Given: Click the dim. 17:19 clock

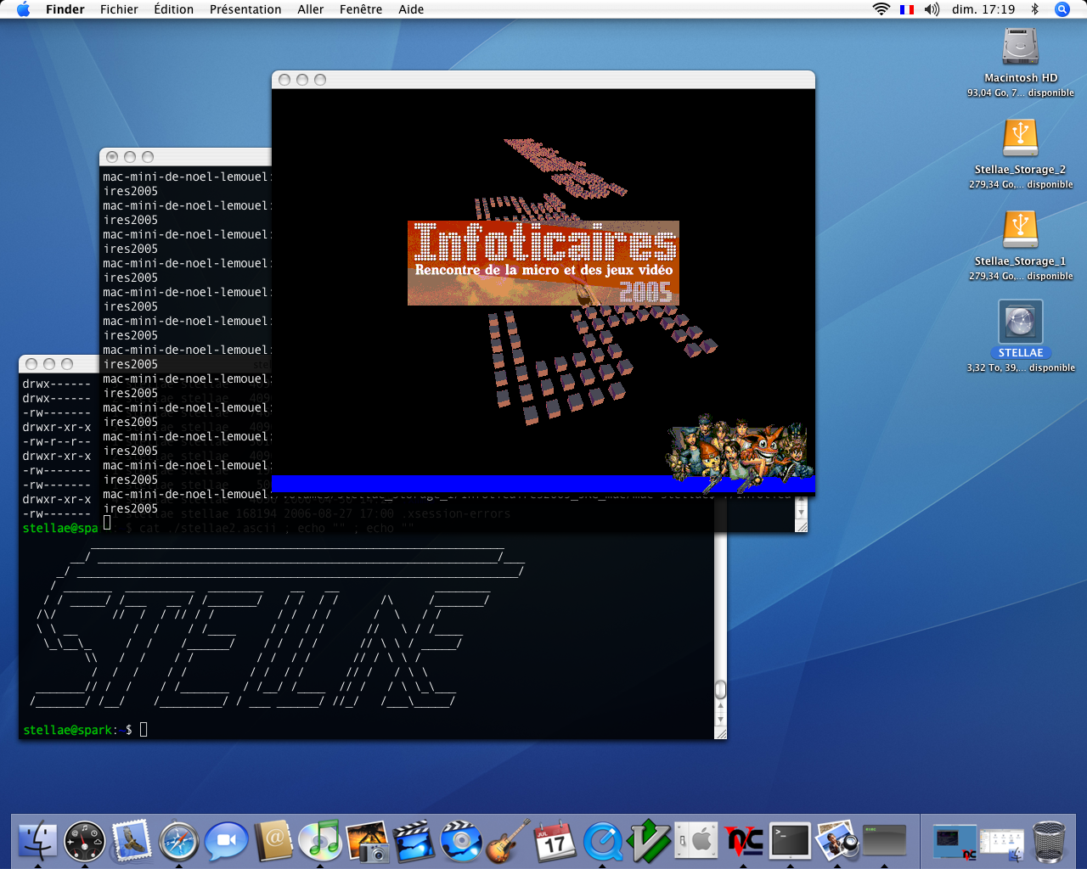Looking at the screenshot, I should pos(983,9).
